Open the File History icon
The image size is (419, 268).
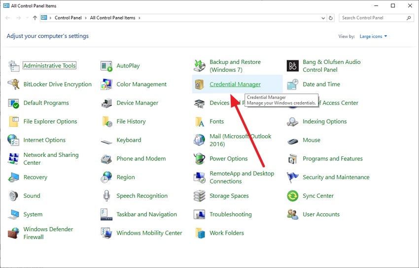pos(107,121)
